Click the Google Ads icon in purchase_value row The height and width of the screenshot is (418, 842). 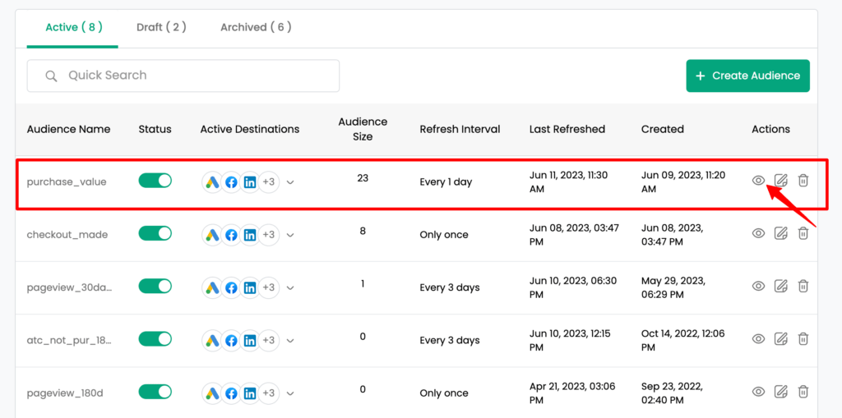pyautogui.click(x=213, y=182)
